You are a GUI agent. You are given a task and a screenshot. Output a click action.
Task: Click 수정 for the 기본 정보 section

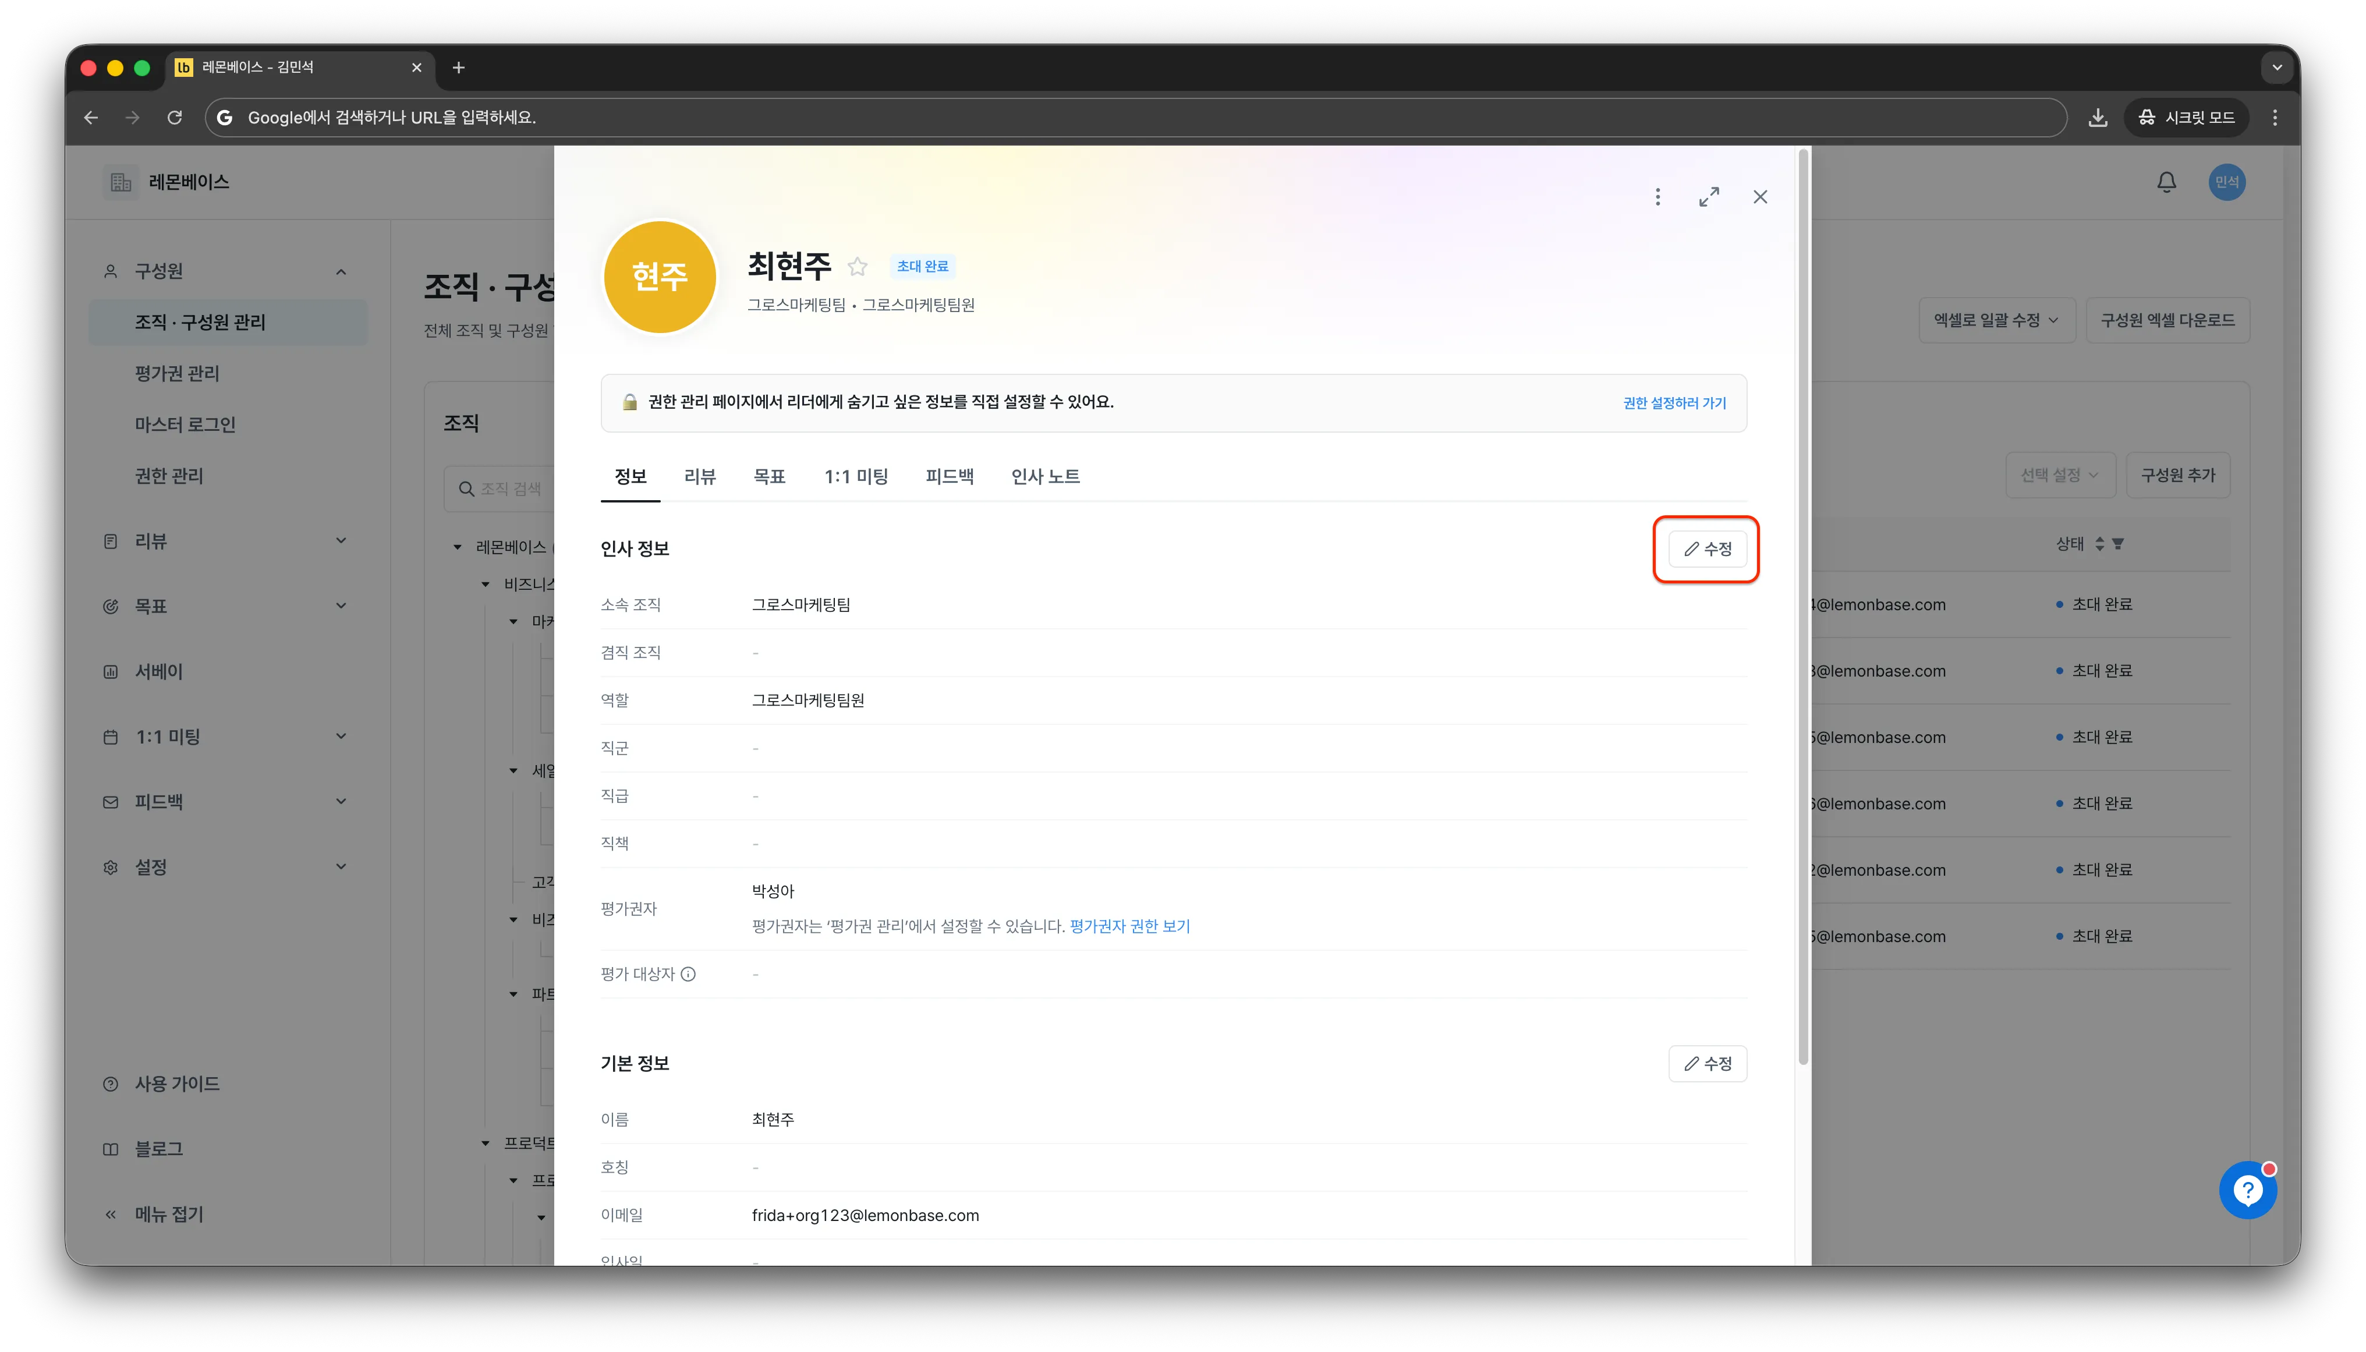tap(1707, 1063)
